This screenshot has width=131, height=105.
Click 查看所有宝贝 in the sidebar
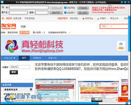(x=11, y=89)
